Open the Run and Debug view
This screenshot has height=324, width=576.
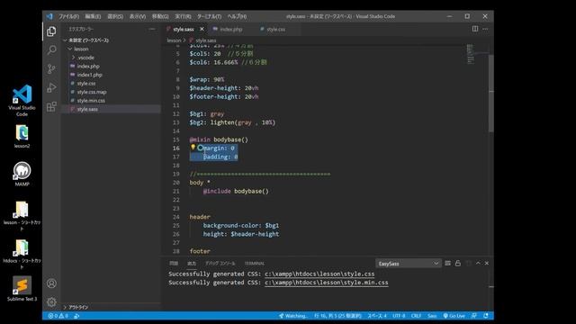[x=51, y=88]
